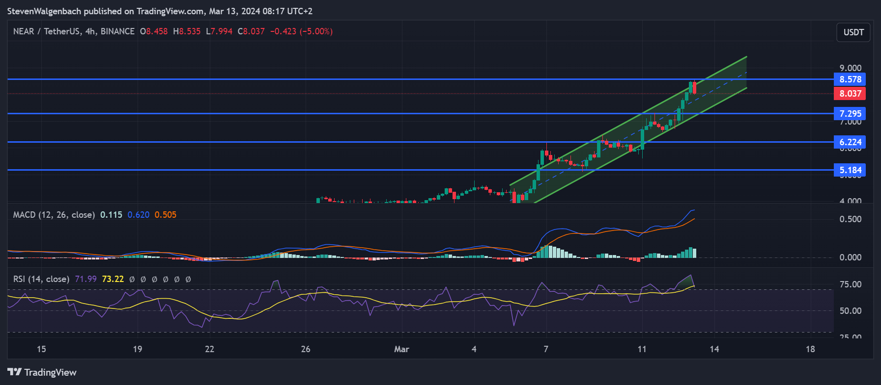Click the 7 date label on time axis
The image size is (881, 385).
tap(546, 349)
